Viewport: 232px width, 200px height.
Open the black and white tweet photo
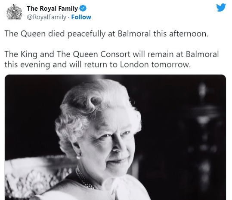pos(115,137)
